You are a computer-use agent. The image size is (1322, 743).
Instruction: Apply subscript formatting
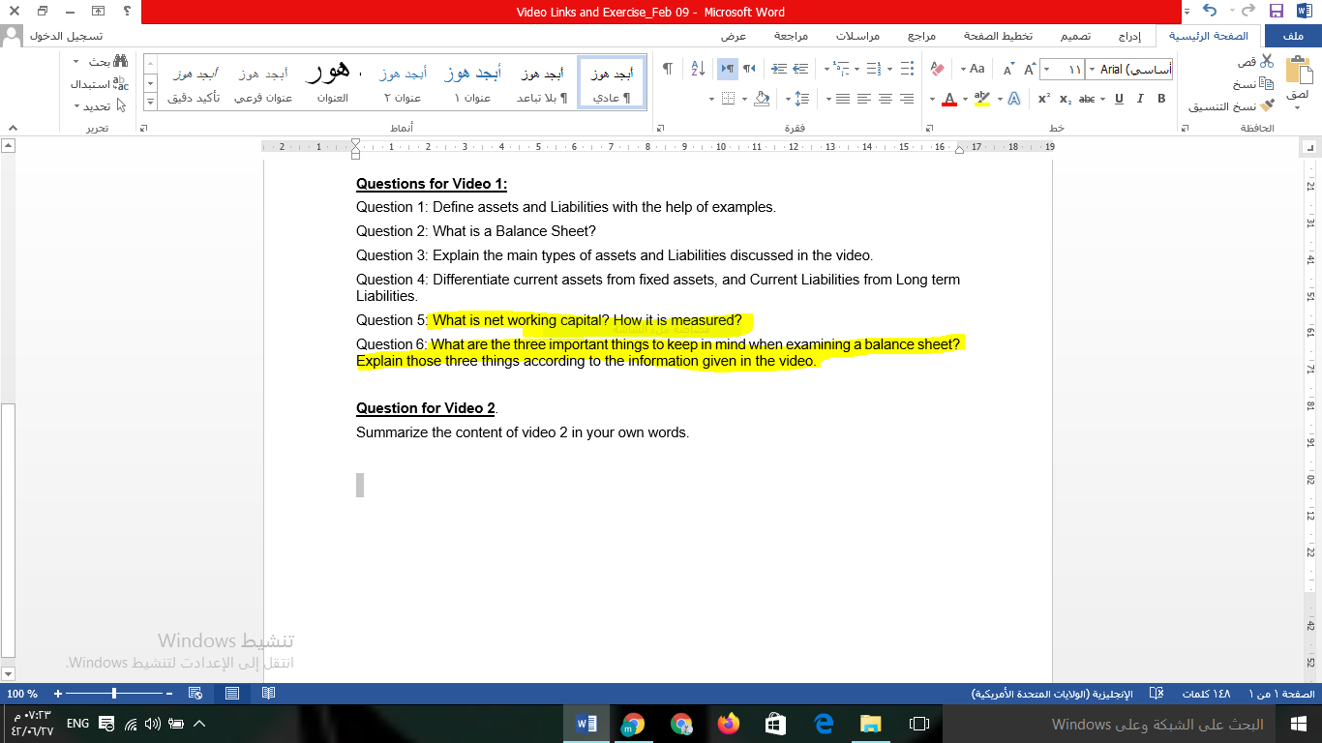click(x=1065, y=99)
